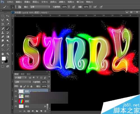
Task: Click the fx add layer style button
Action: tap(25, 111)
